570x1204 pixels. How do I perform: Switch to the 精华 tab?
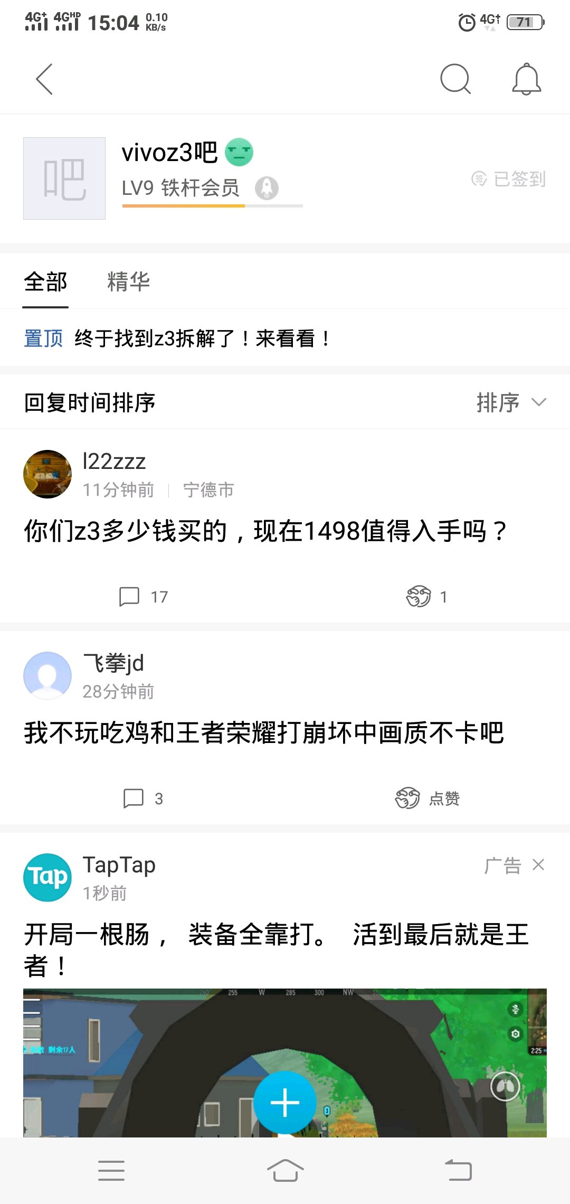point(128,281)
